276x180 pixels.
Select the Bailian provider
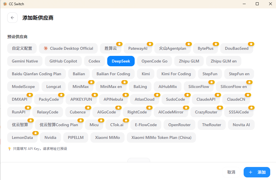tap(79, 74)
